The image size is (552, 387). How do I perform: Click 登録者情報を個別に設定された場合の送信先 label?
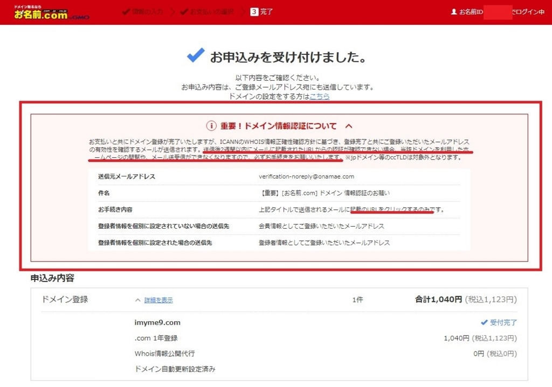[x=155, y=243]
